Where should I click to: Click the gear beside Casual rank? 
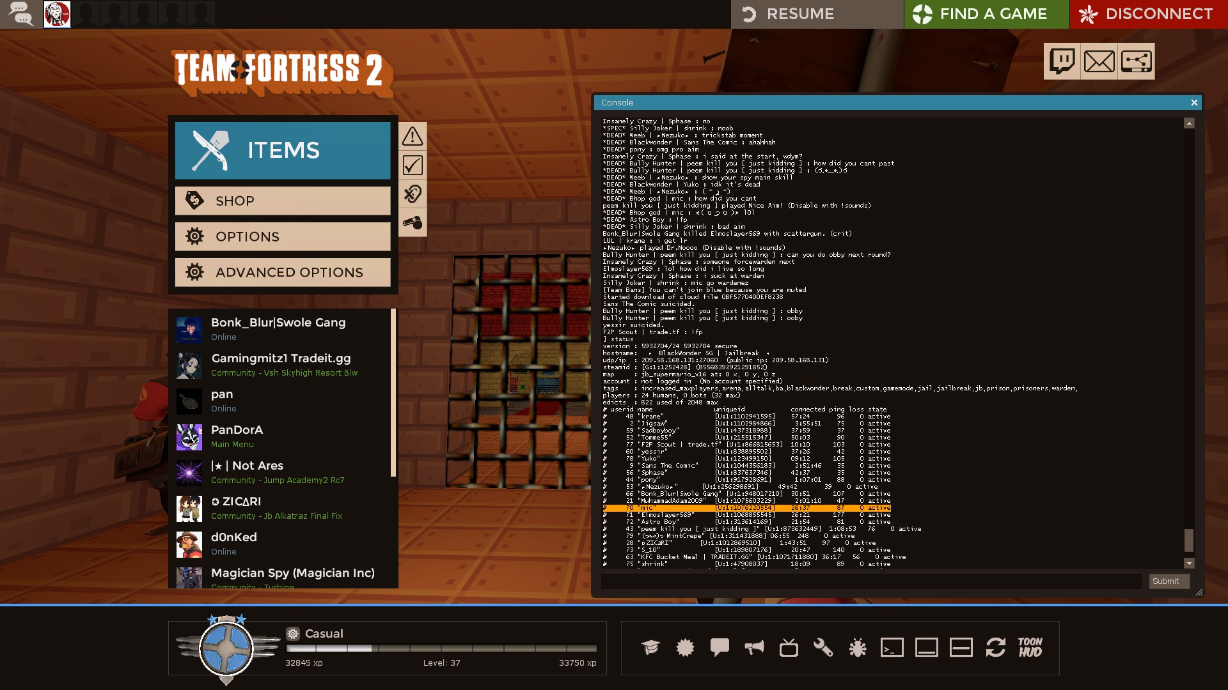(293, 634)
